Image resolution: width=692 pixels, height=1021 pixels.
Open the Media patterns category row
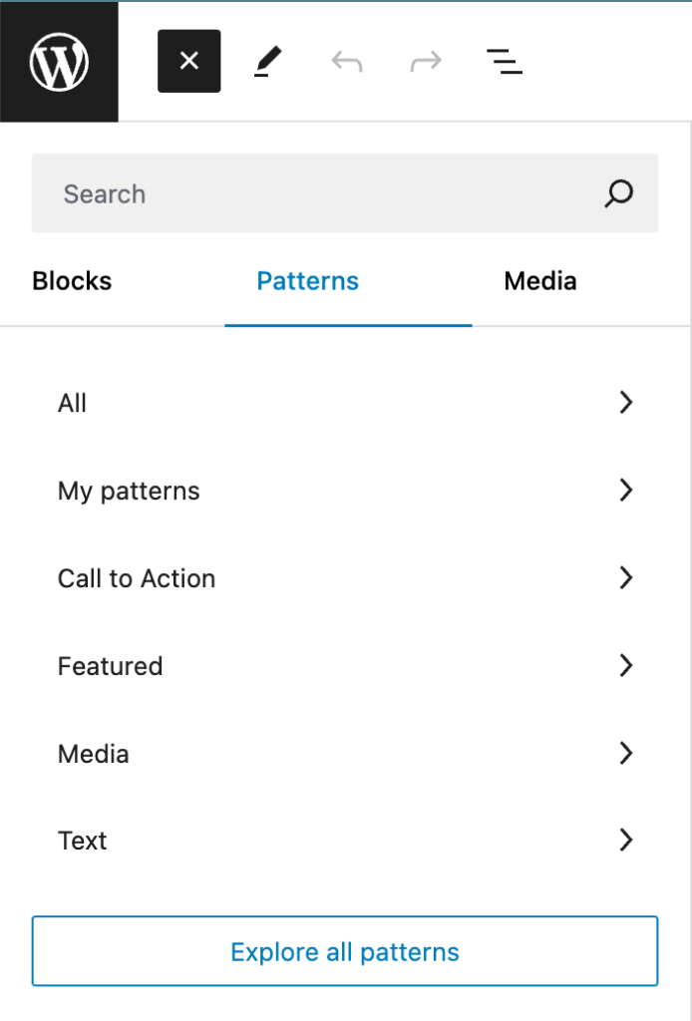click(345, 754)
